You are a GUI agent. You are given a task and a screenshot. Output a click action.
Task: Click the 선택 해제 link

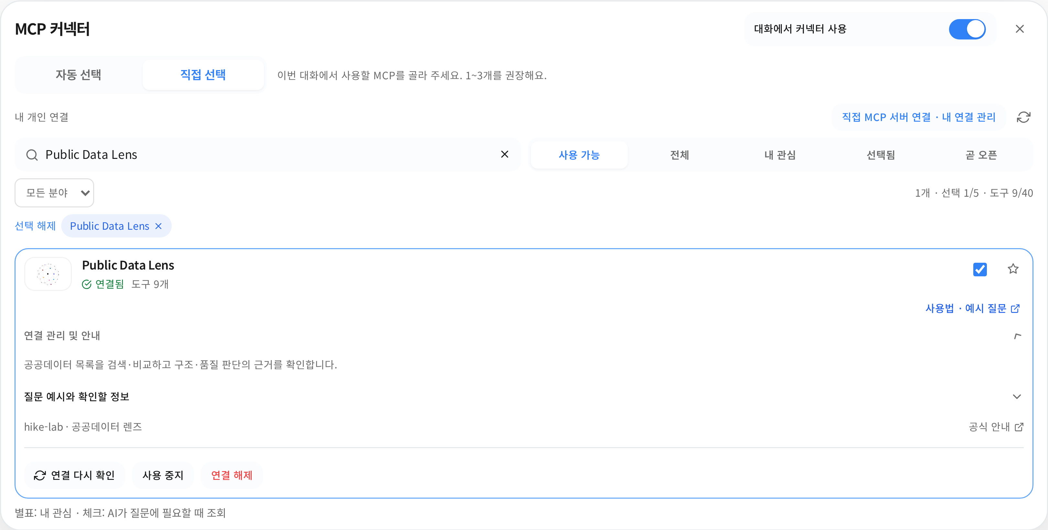[35, 226]
